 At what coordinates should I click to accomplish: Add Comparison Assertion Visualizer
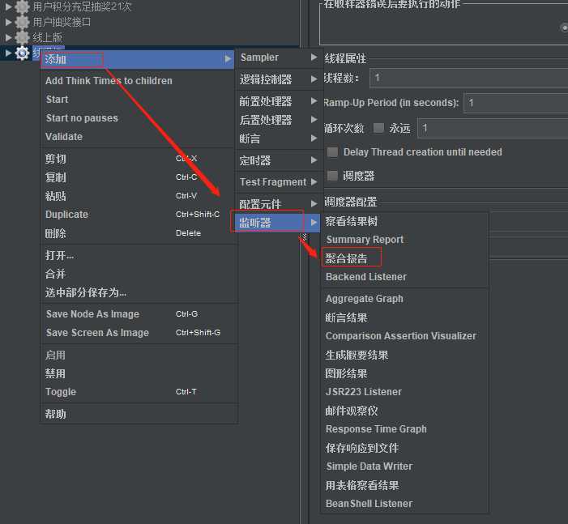[404, 336]
